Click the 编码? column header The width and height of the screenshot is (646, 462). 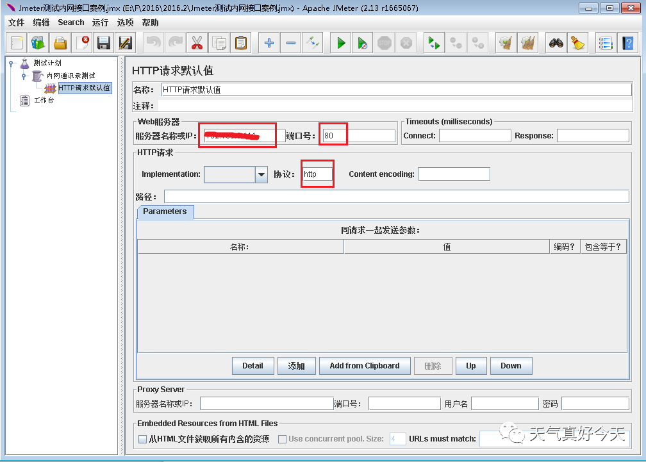[x=565, y=247]
